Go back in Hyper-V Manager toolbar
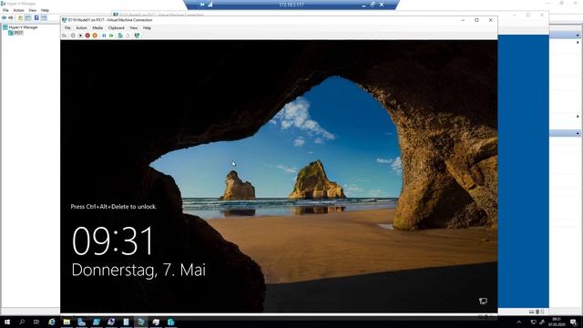Image resolution: width=583 pixels, height=328 pixels. click(4, 18)
